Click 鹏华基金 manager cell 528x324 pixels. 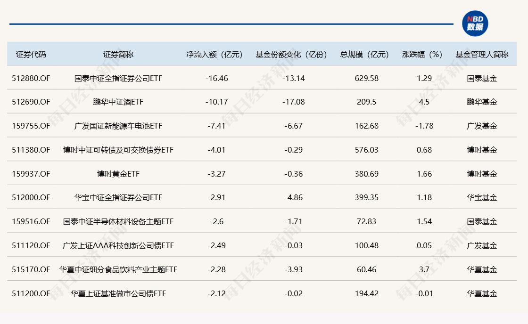coord(482,102)
